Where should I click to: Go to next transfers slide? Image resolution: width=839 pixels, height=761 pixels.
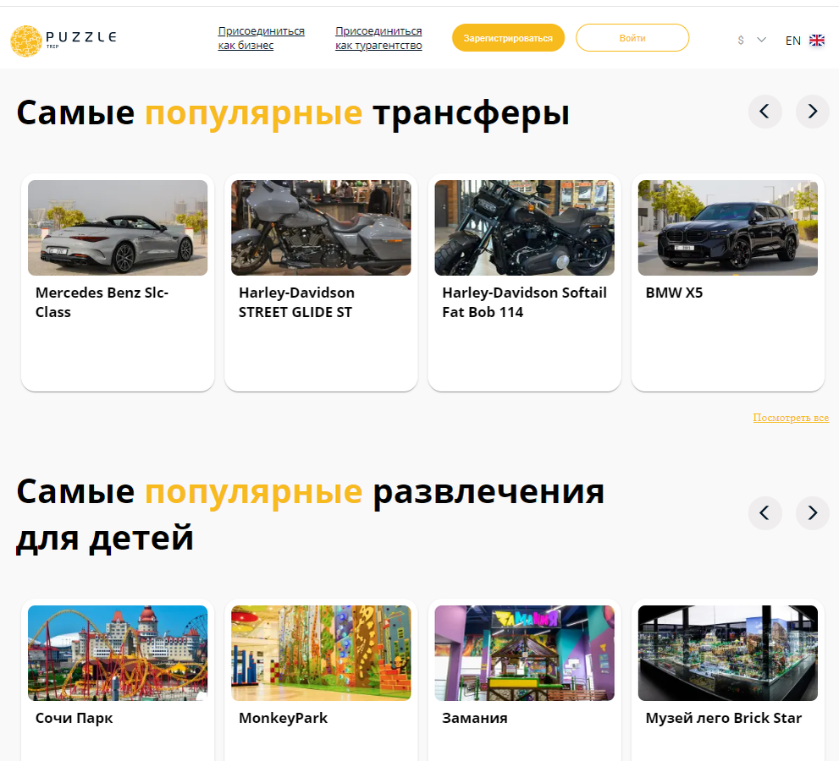(812, 111)
